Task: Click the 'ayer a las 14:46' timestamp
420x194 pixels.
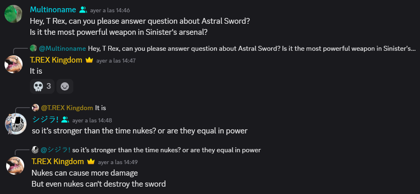Action: coord(110,10)
